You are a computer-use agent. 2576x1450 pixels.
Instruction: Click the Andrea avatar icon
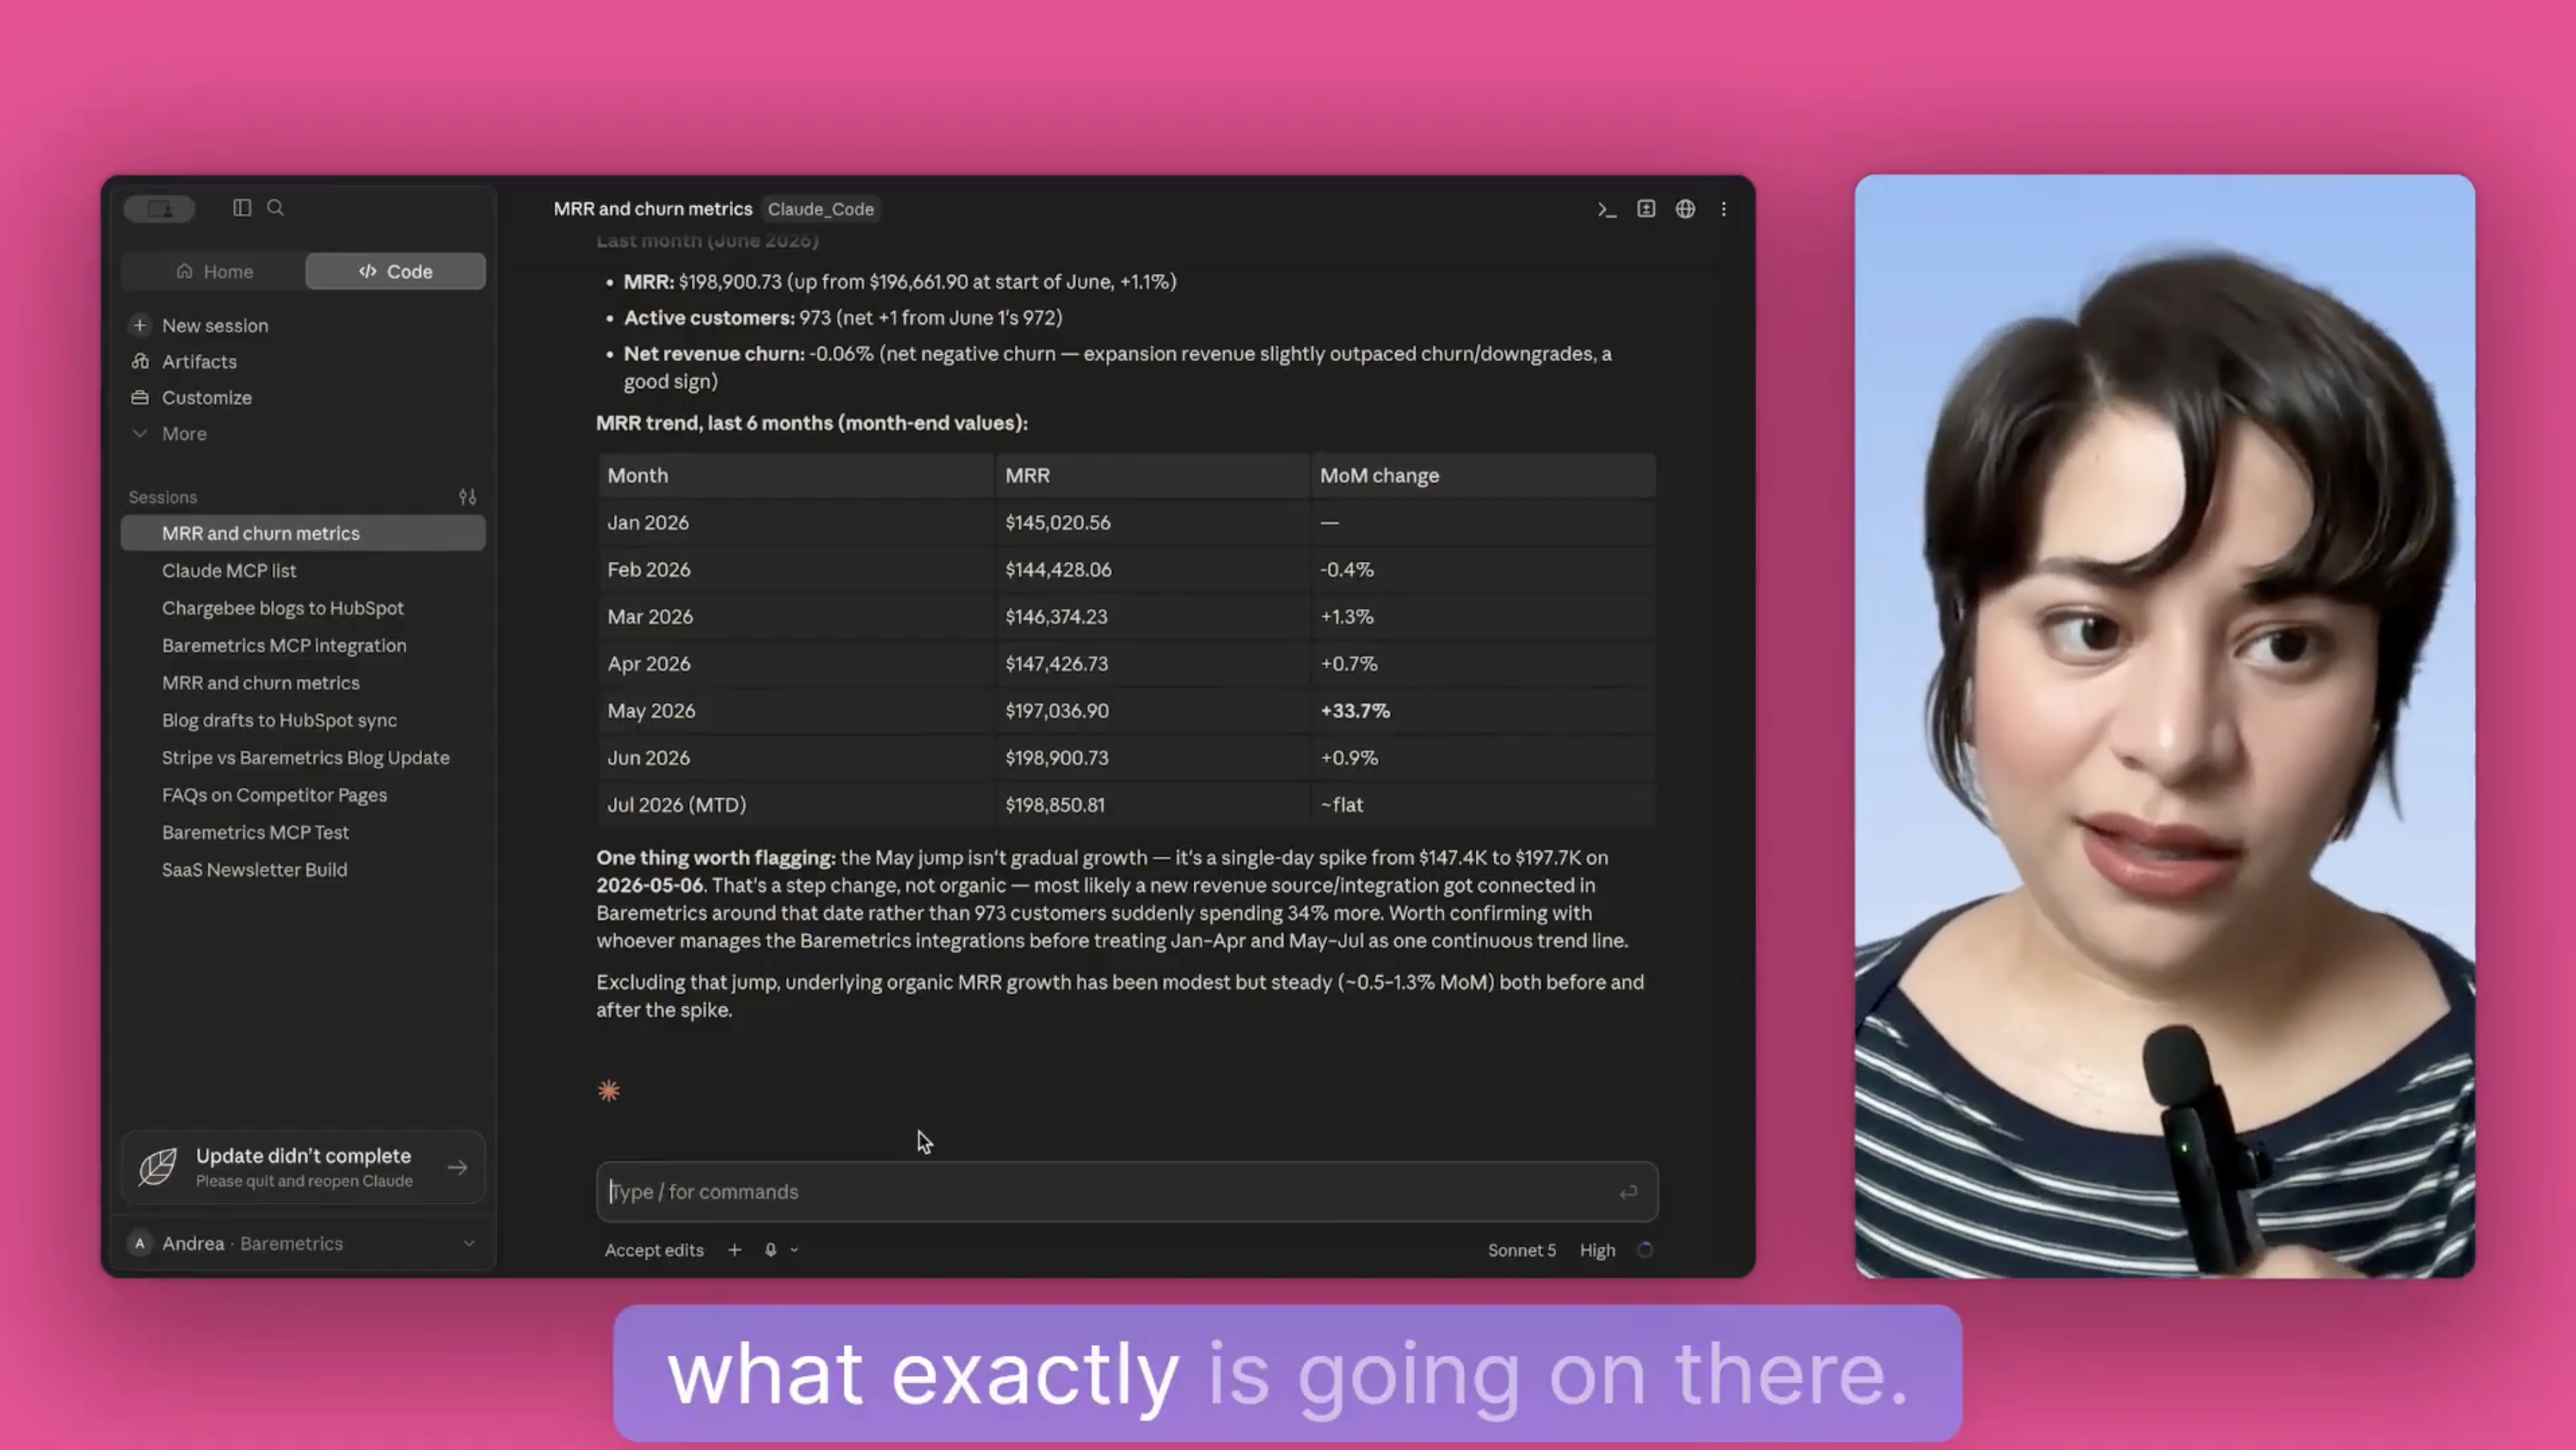click(140, 1243)
